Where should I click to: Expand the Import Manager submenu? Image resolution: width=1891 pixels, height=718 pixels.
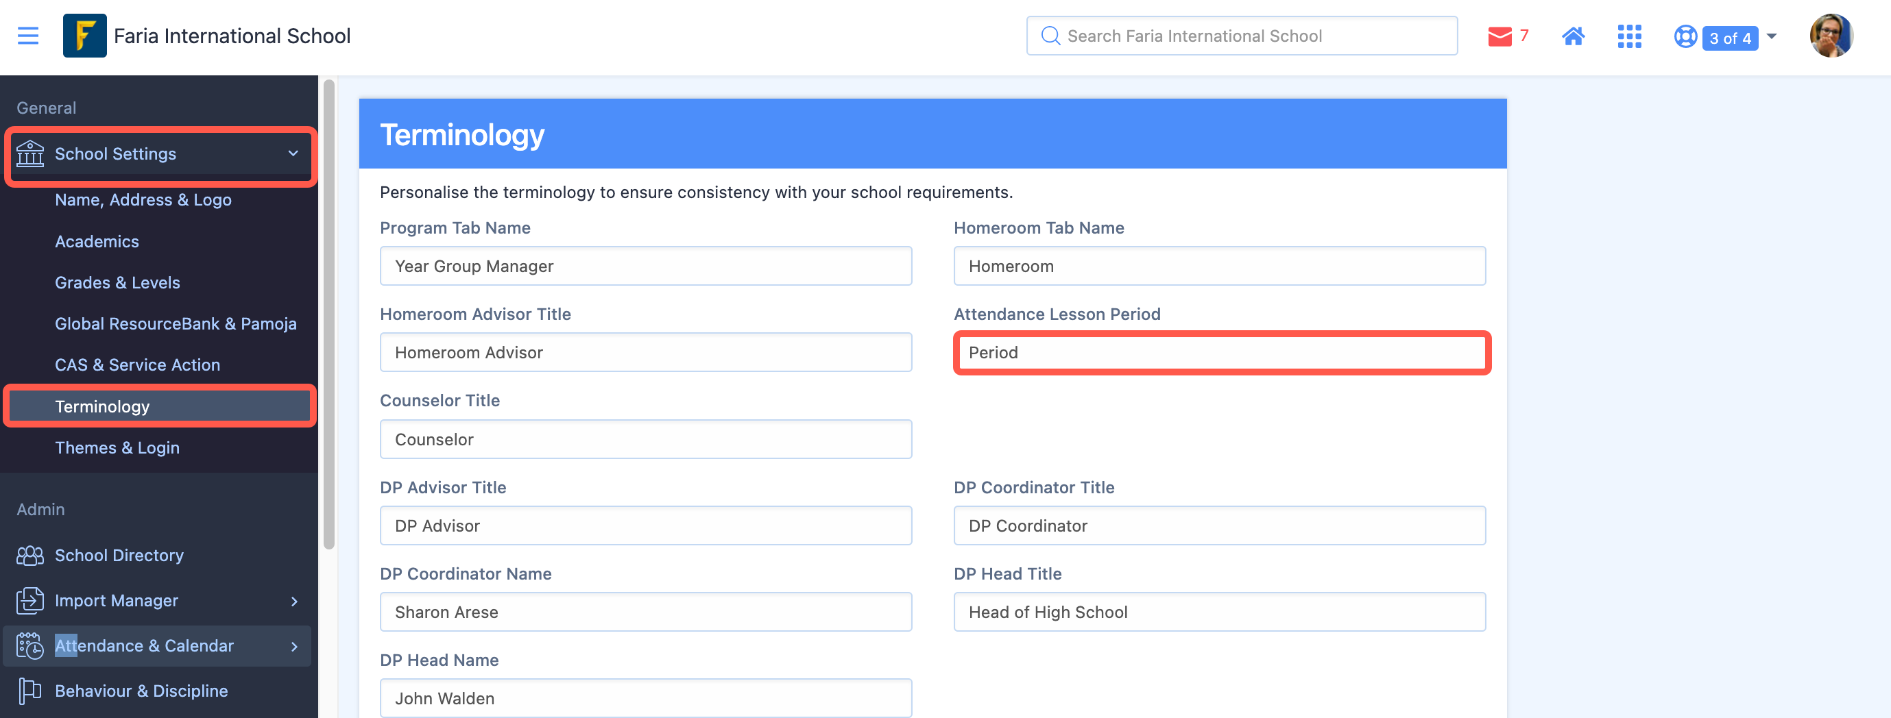[295, 601]
